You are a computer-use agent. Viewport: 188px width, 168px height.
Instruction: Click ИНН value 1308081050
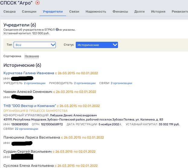pyautogui.click(x=20, y=124)
